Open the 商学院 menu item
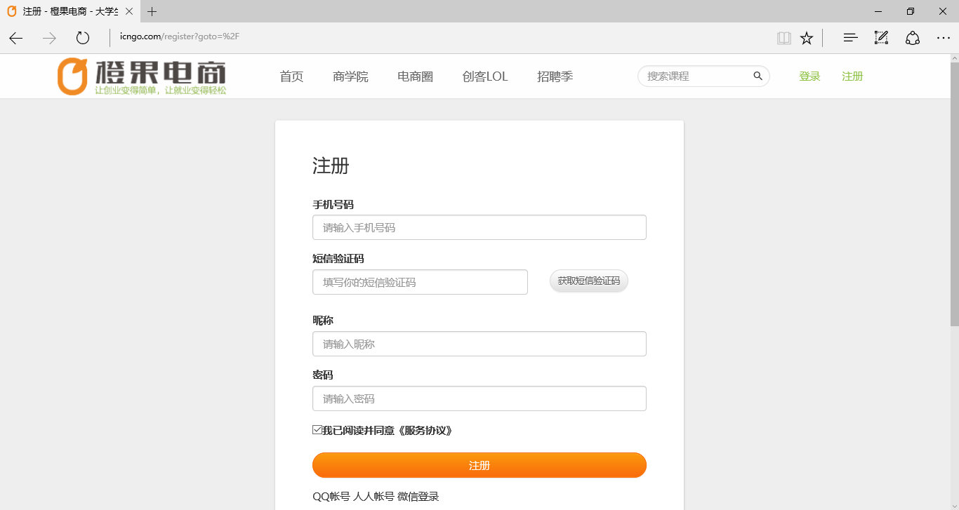This screenshot has height=510, width=959. (350, 76)
